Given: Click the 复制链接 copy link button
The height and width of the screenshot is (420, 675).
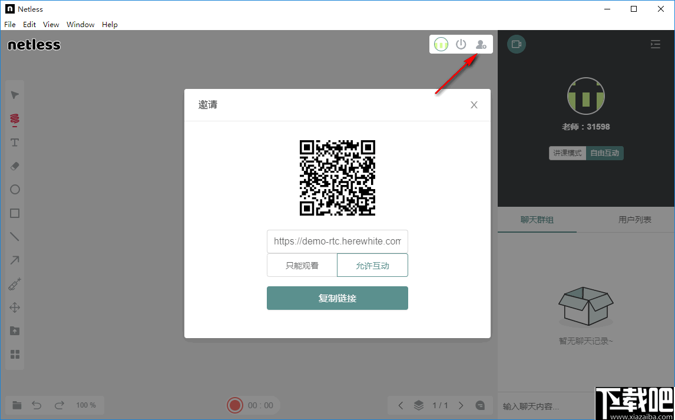Looking at the screenshot, I should [x=337, y=298].
